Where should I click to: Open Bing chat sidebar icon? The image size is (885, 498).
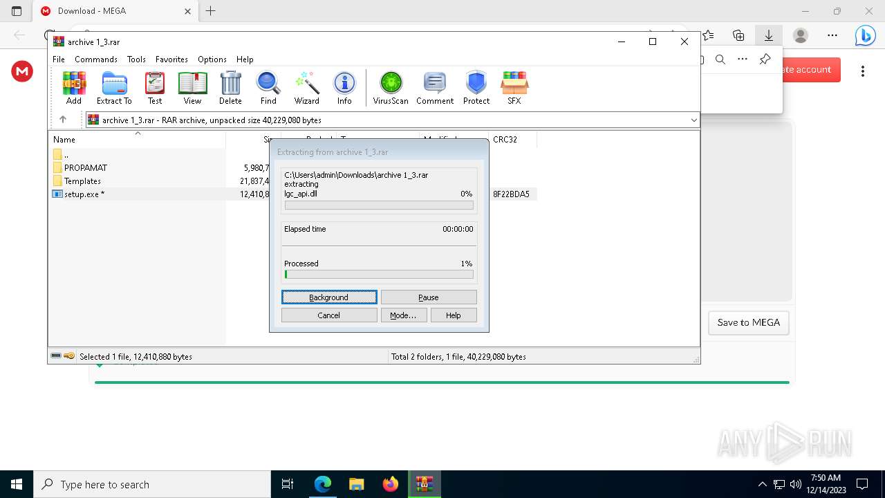coord(865,35)
